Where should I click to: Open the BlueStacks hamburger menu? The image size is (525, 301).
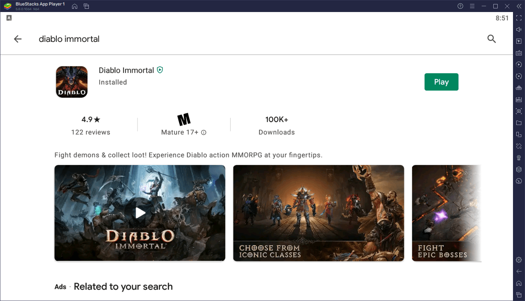coord(472,6)
